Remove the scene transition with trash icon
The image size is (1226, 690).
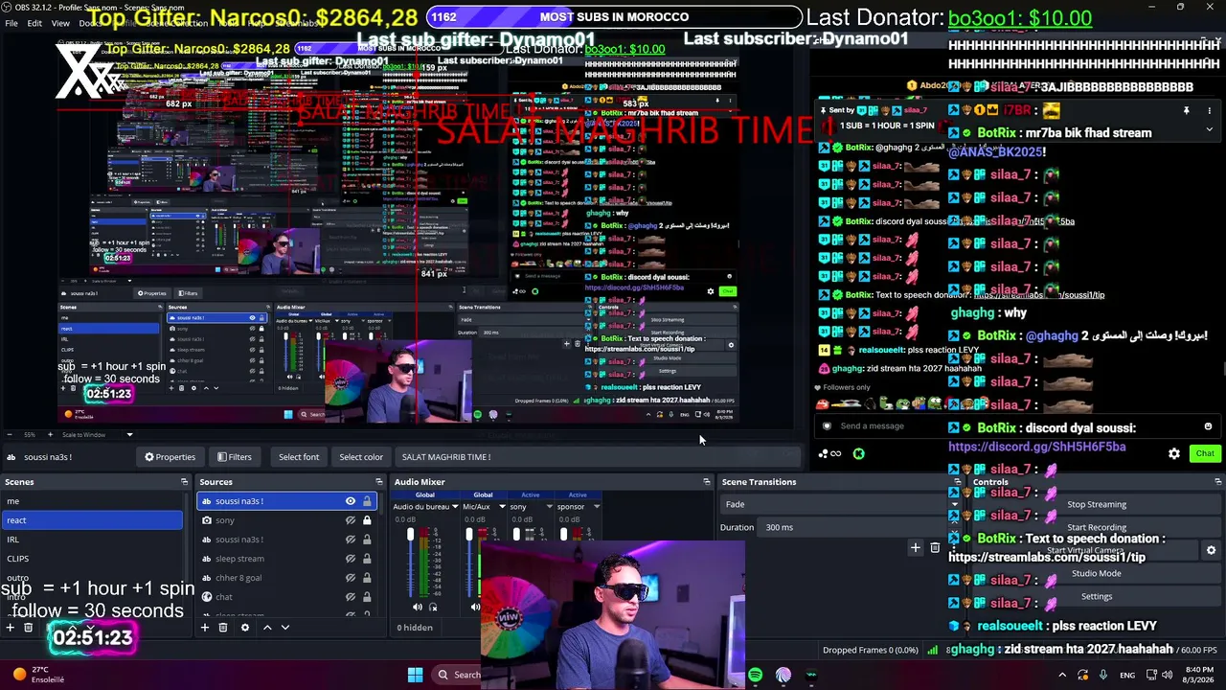935,548
